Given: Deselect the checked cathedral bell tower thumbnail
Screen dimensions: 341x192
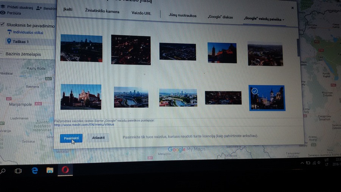Looking at the screenshot, I should pos(267,98).
